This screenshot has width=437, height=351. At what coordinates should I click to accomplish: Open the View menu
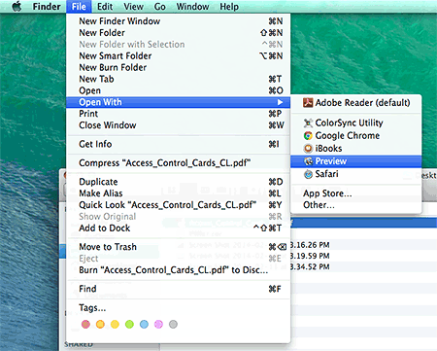click(x=133, y=7)
